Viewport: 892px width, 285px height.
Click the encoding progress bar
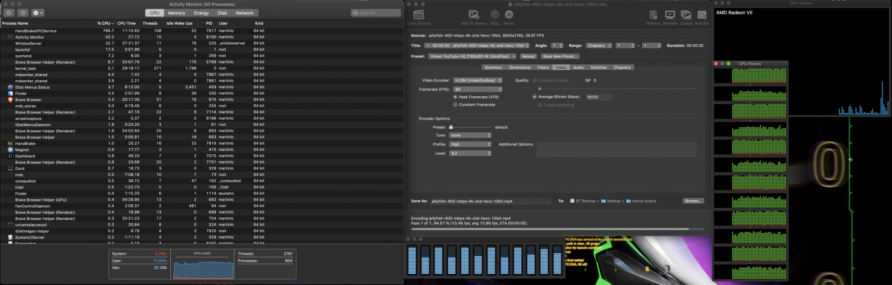coord(557,229)
